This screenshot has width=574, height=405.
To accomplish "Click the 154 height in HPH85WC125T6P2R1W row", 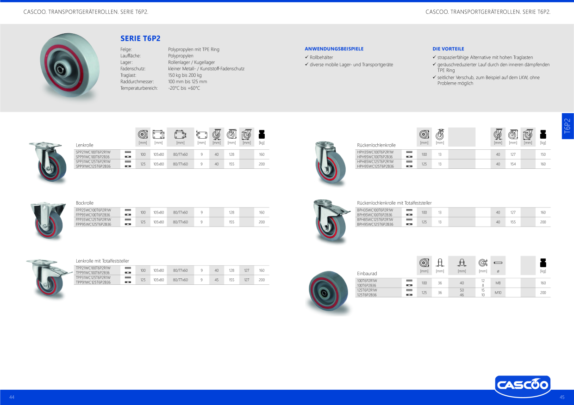I will click(x=513, y=164).
